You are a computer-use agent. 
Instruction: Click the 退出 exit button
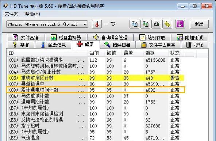[x=199, y=24]
